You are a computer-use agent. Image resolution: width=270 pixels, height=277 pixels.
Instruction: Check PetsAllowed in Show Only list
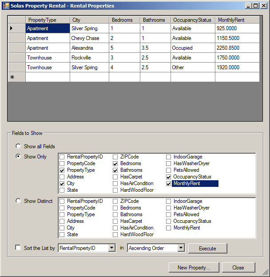point(169,170)
